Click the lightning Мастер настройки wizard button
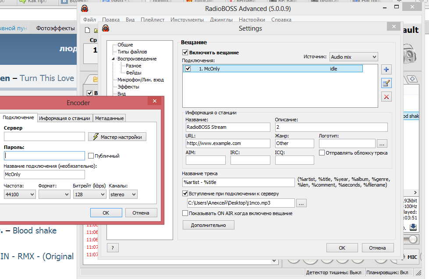The width and height of the screenshot is (429, 279). [117, 137]
